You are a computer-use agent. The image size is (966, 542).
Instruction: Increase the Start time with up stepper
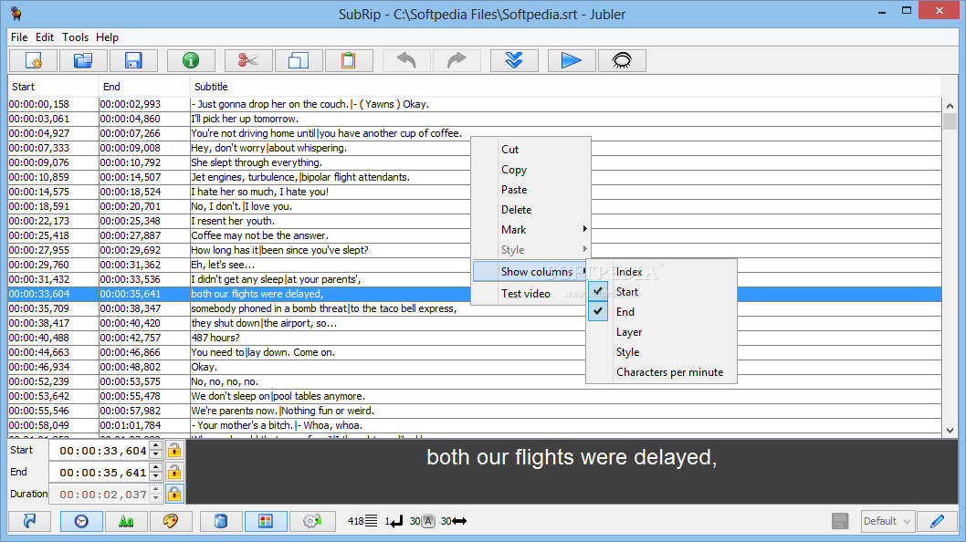[156, 446]
